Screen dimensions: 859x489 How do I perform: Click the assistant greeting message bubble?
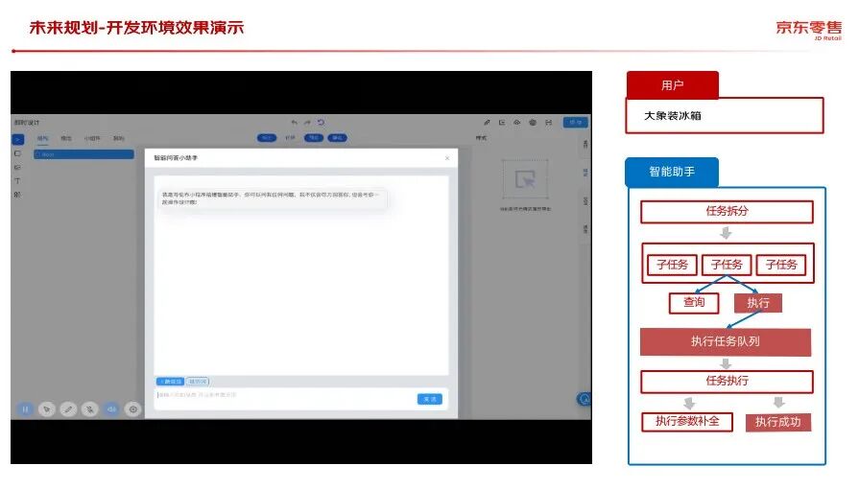(272, 198)
